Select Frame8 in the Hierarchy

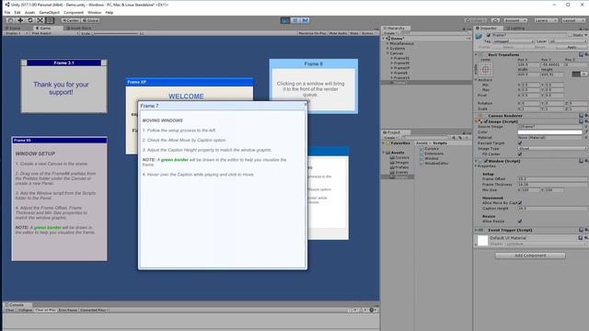tap(401, 73)
